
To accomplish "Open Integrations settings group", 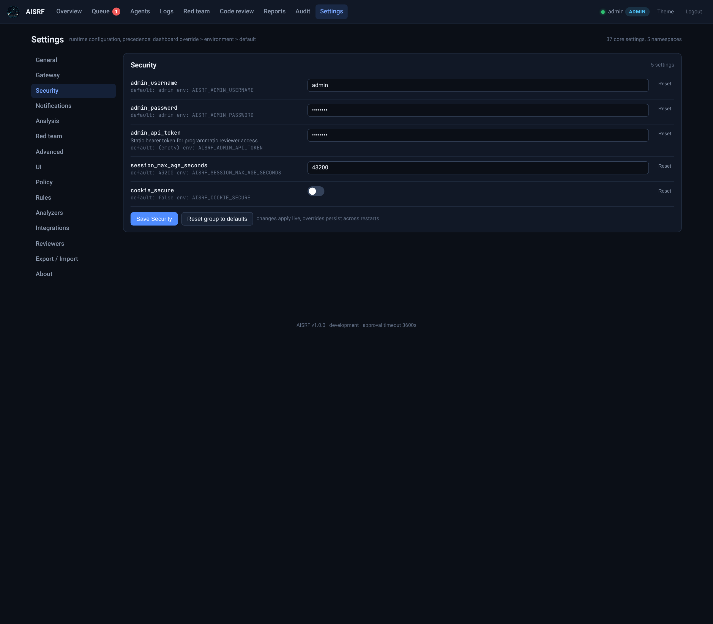I will 73,228.
